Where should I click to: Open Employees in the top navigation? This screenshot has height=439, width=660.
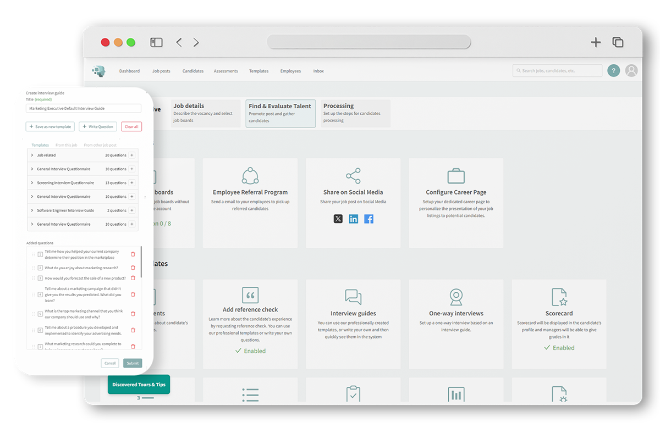click(x=290, y=71)
